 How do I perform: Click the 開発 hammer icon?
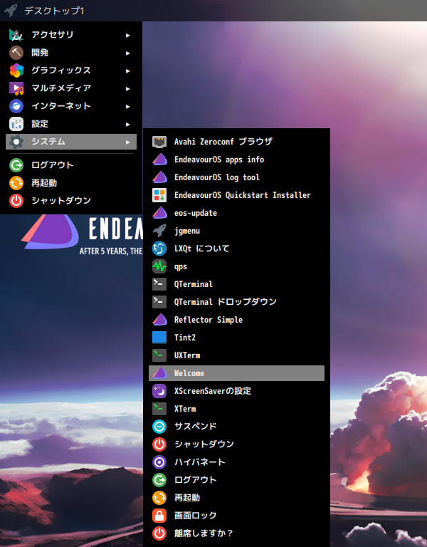coord(16,53)
